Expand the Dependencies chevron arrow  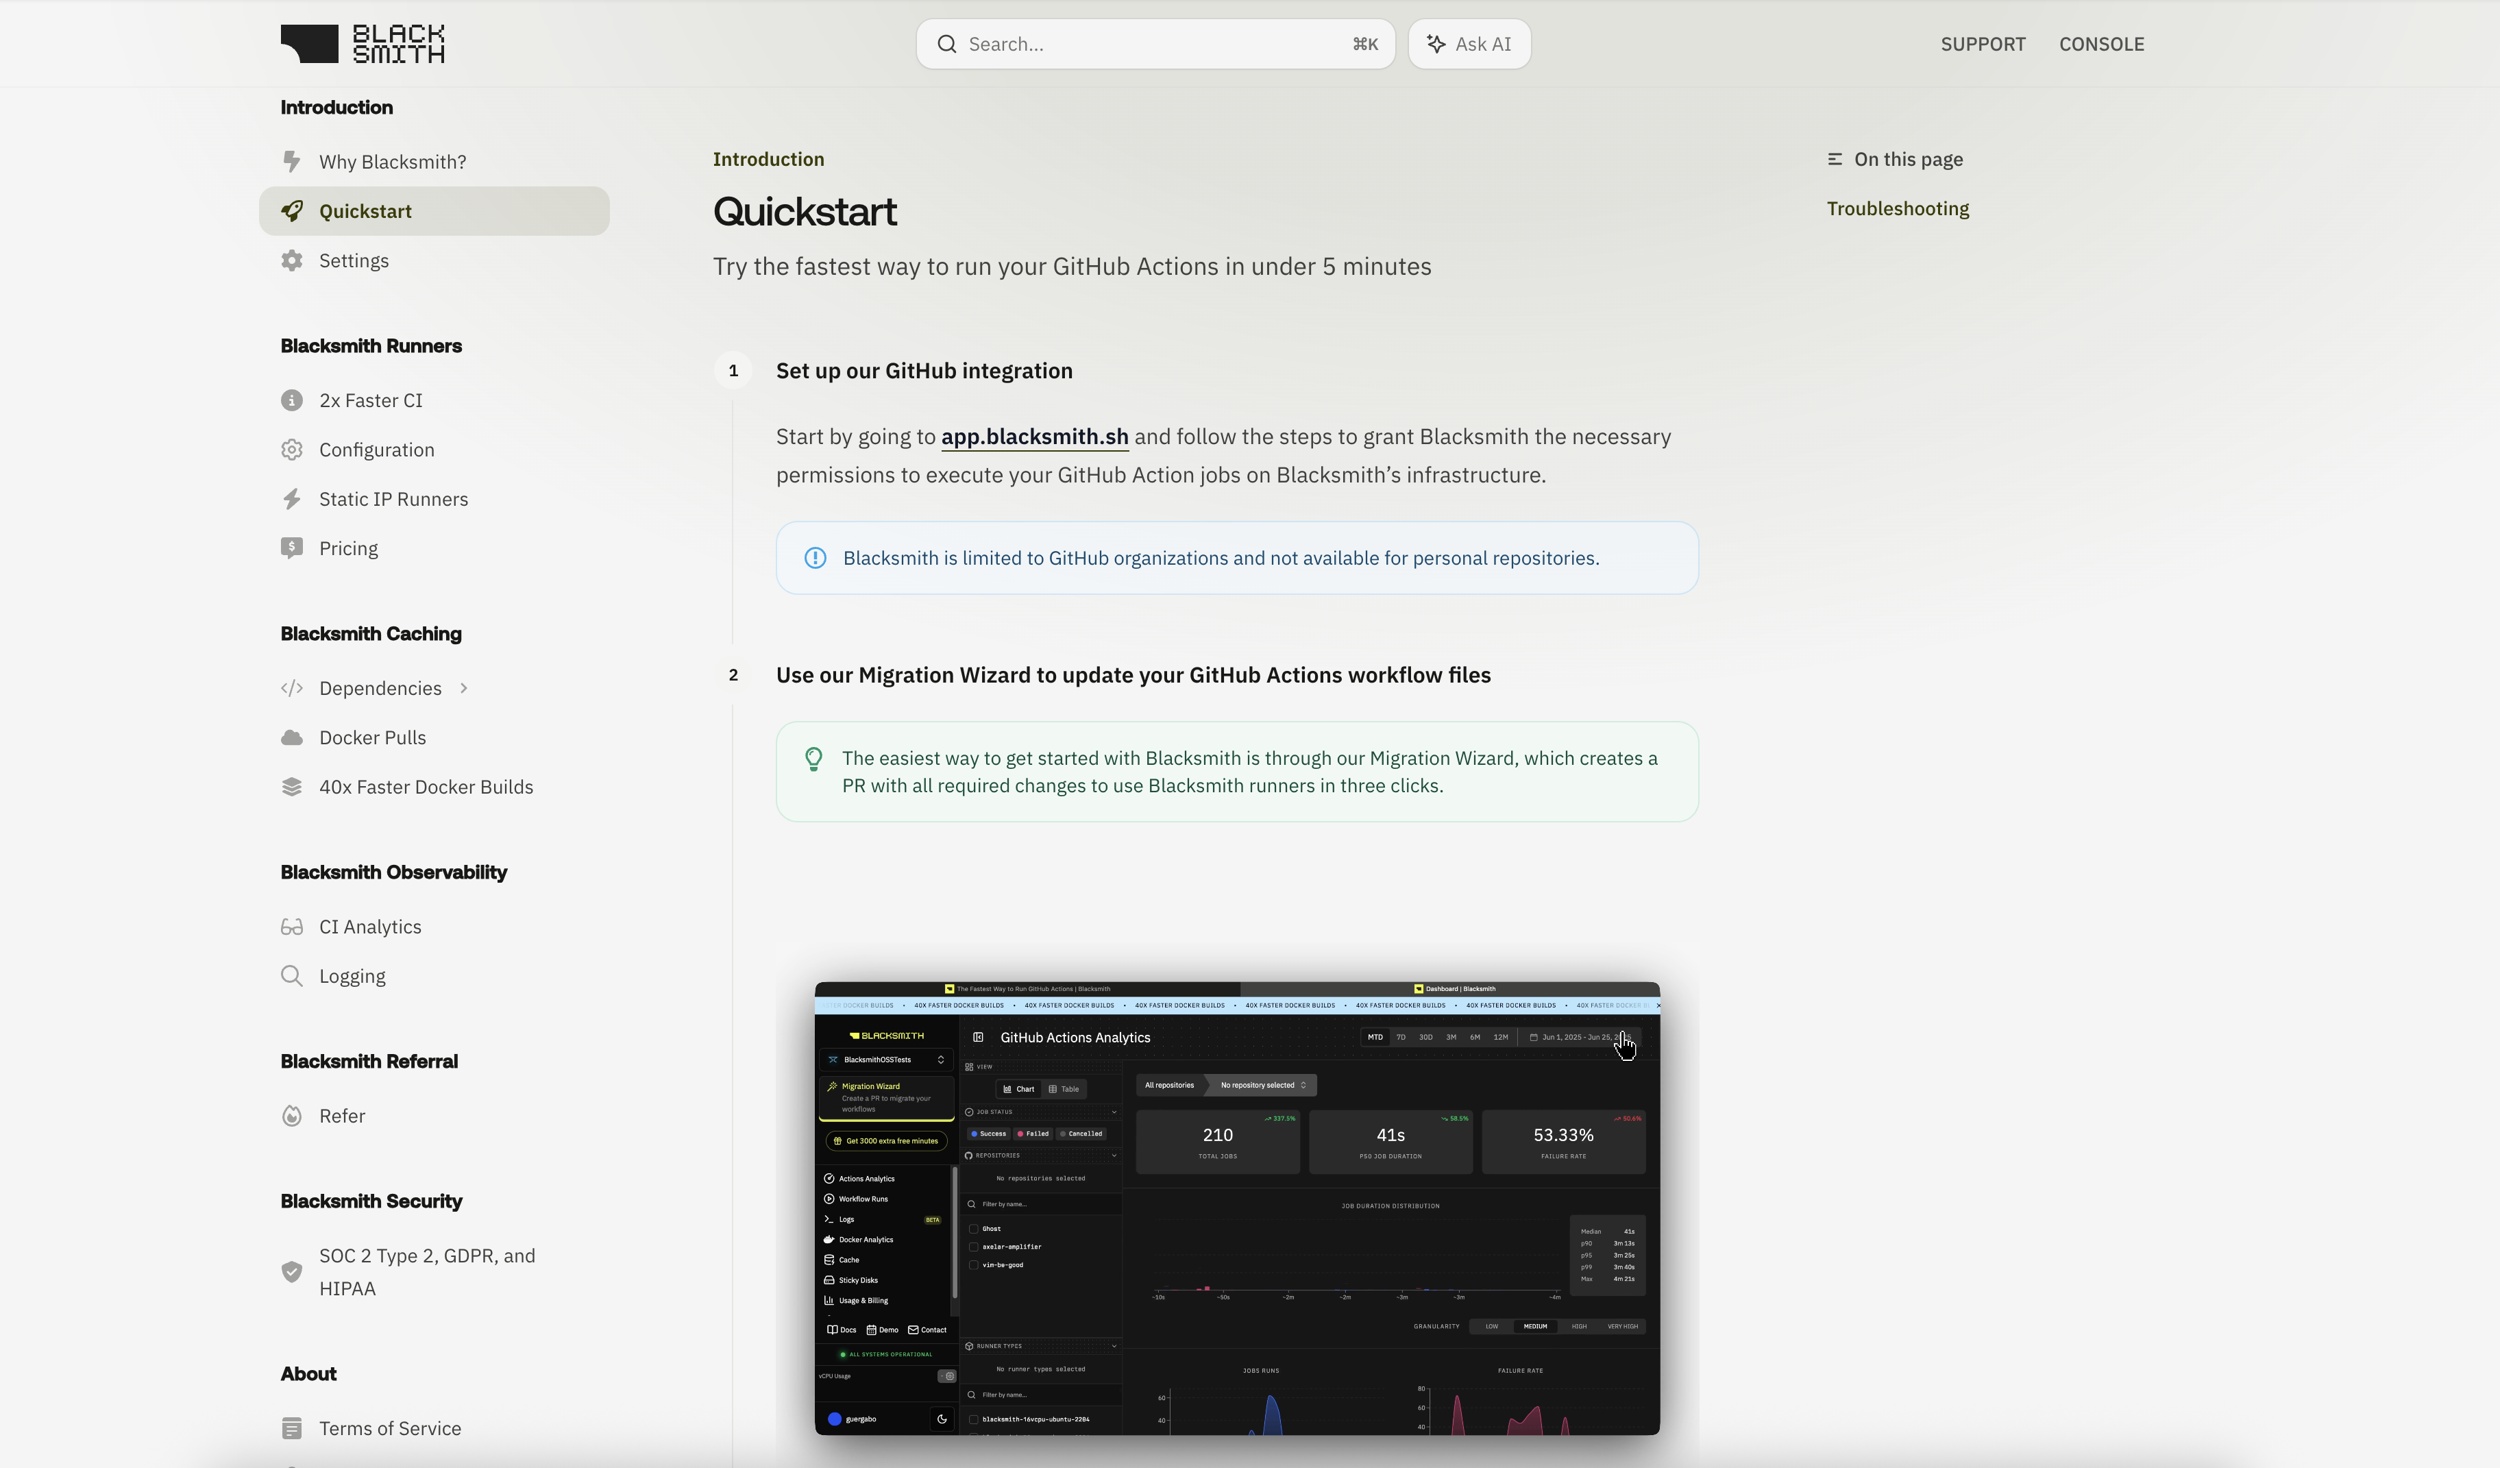(463, 688)
